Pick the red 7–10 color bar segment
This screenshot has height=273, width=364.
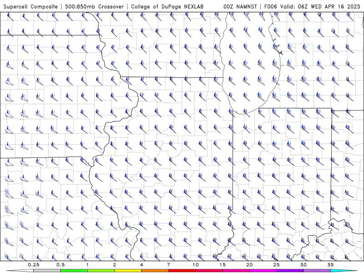[182, 271]
